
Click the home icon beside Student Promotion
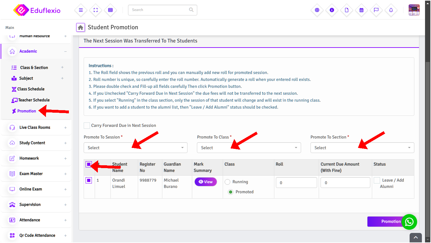pyautogui.click(x=81, y=28)
